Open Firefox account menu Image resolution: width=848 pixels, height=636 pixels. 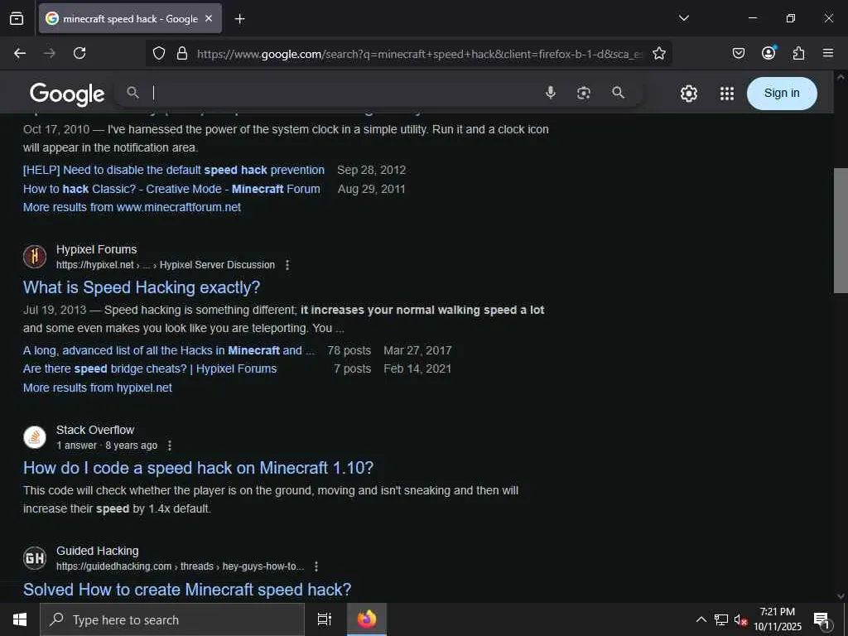coord(768,52)
